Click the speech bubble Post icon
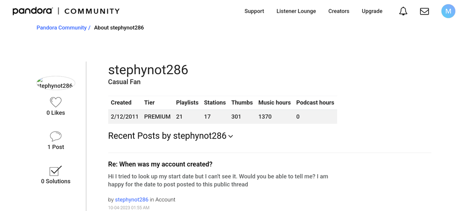 [56, 136]
